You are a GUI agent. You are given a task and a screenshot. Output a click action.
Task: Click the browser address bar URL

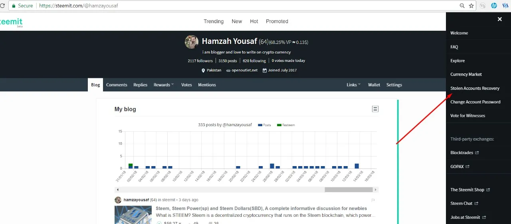click(79, 6)
